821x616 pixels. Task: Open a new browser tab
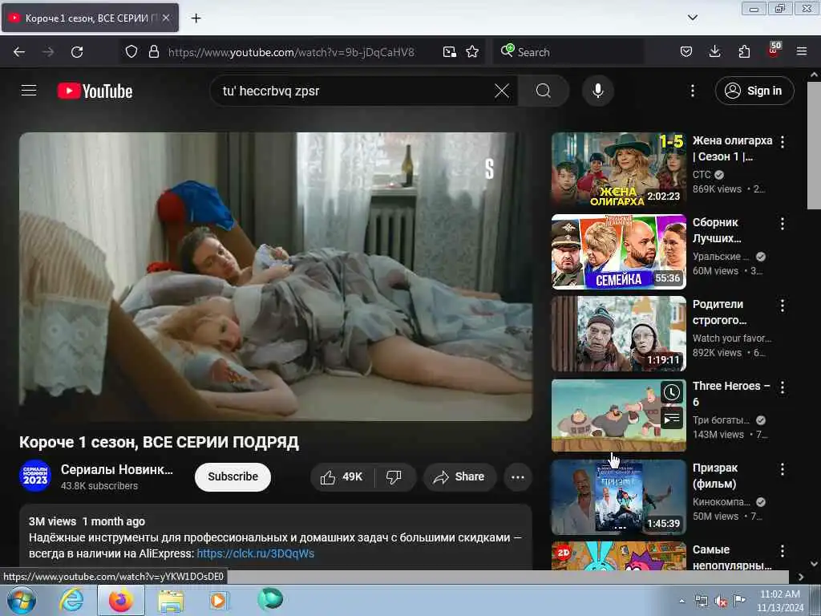(196, 18)
